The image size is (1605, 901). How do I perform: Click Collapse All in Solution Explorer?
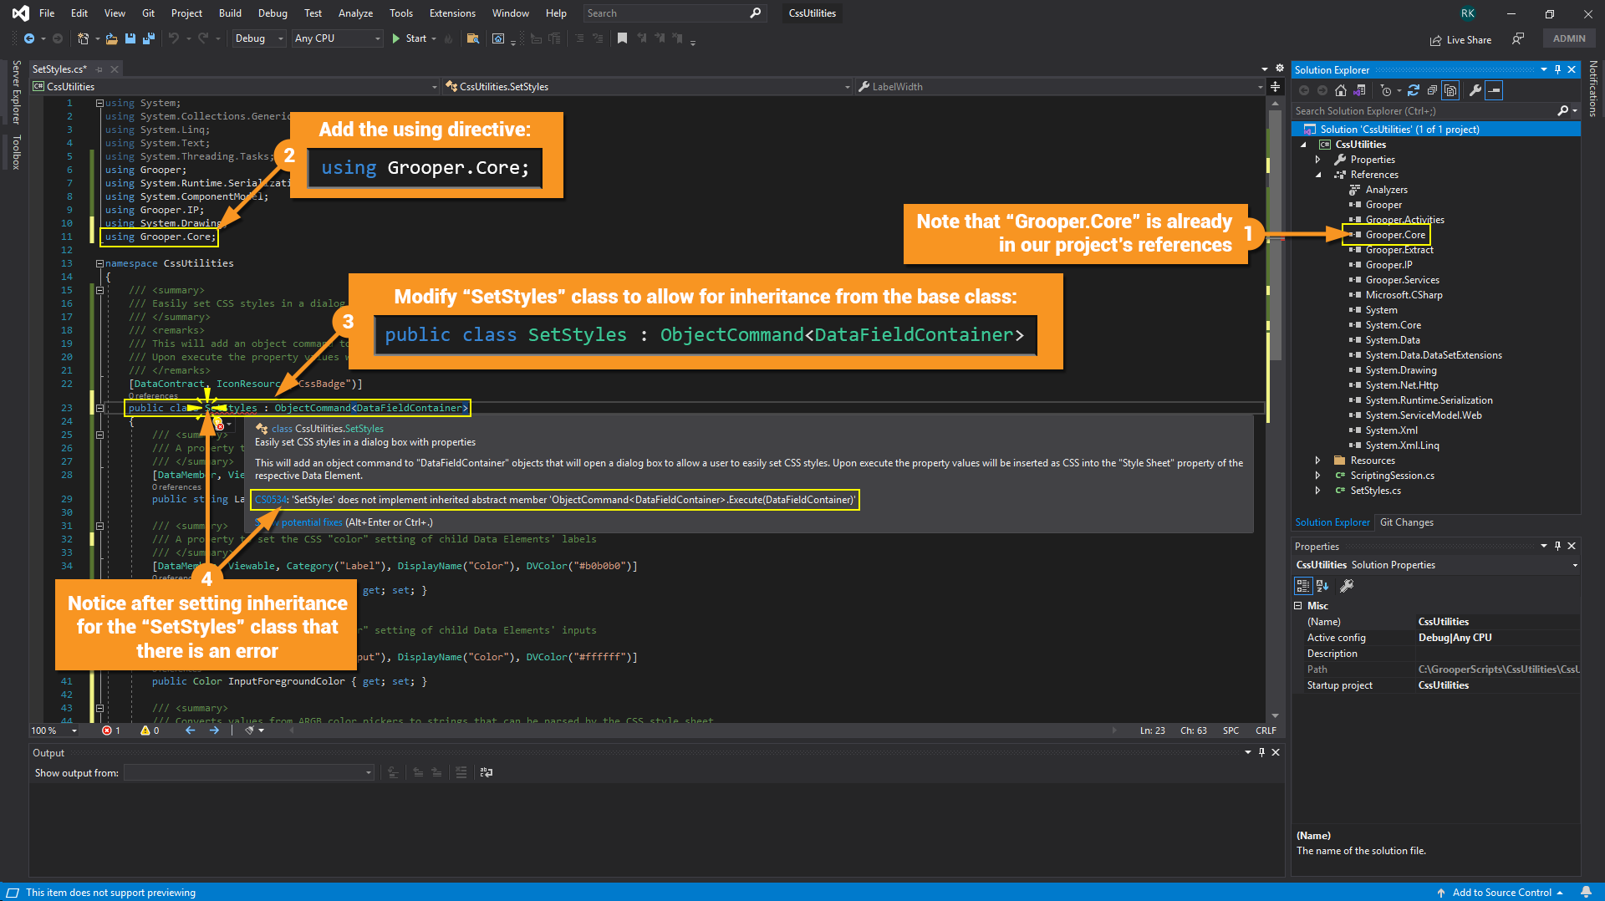[x=1432, y=90]
